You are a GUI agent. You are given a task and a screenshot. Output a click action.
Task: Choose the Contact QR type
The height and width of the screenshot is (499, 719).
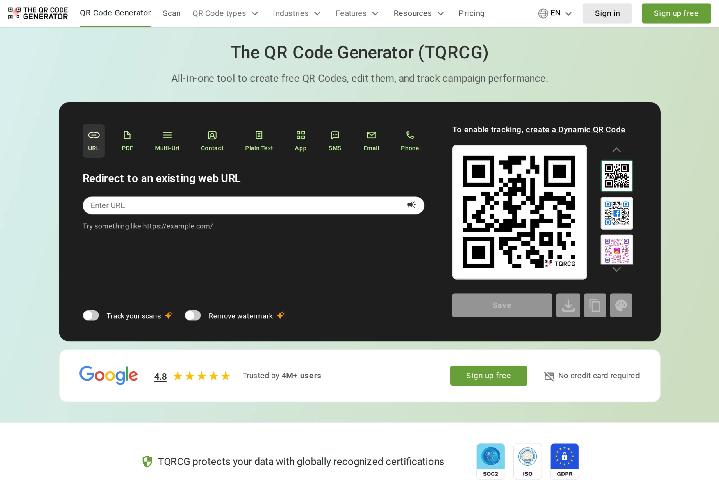212,141
